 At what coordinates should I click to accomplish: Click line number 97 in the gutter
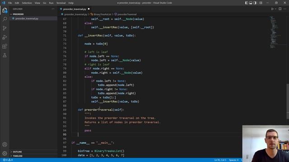[x=65, y=143]
